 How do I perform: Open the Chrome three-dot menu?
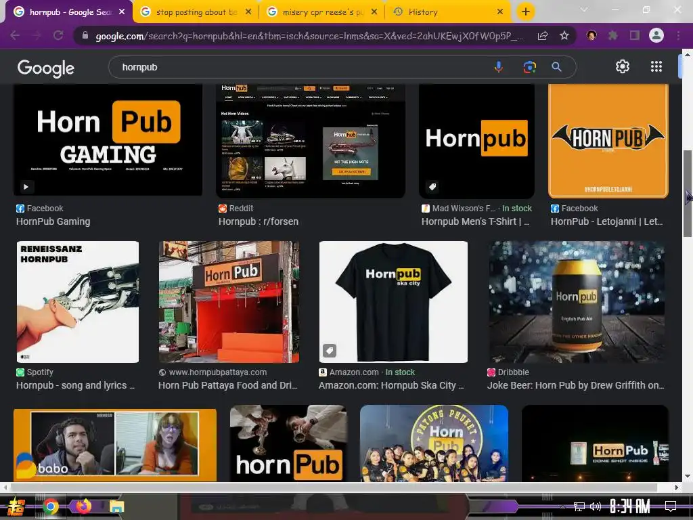coord(678,35)
